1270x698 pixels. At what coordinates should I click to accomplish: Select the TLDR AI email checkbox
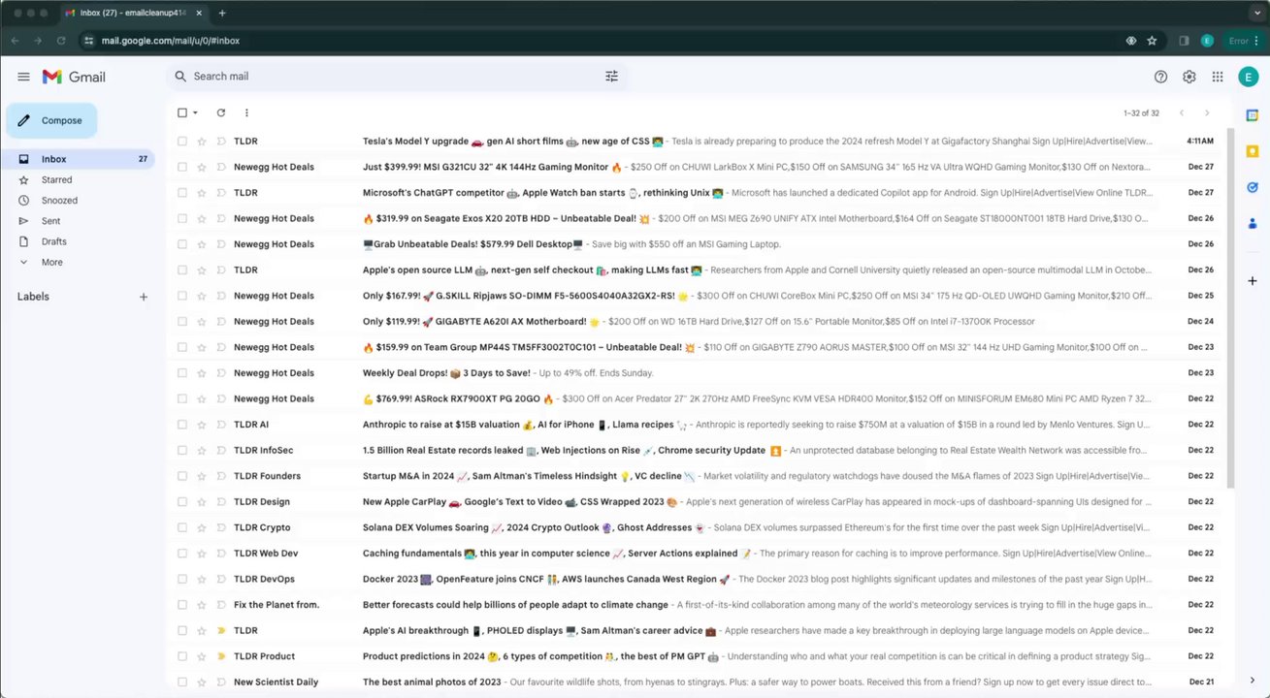pyautogui.click(x=181, y=425)
